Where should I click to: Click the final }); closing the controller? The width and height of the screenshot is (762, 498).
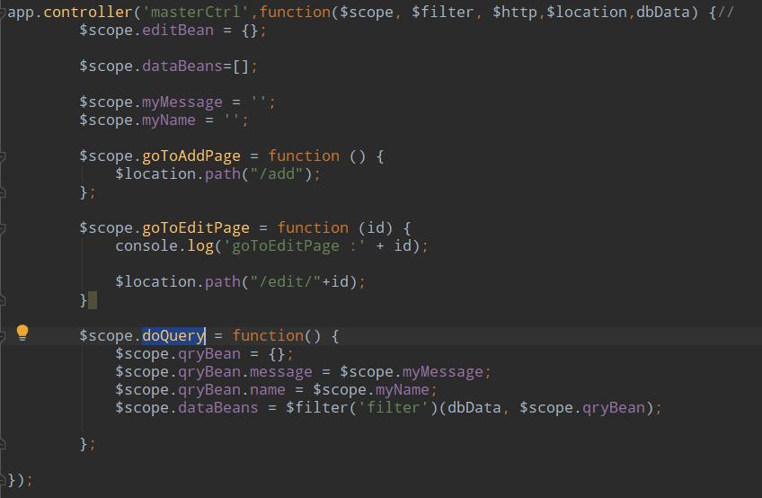click(x=20, y=480)
